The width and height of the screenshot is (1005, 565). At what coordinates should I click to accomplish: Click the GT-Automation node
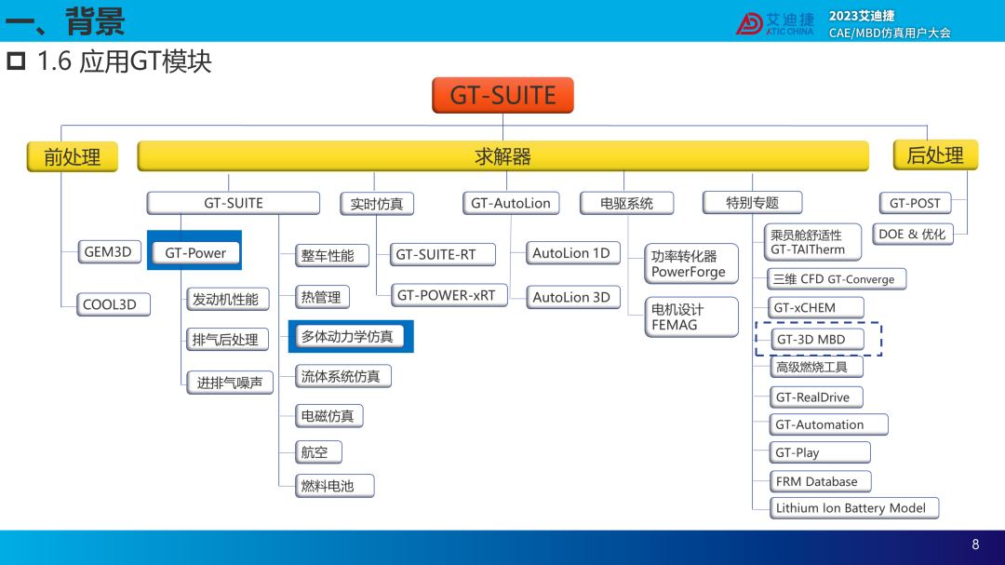[x=828, y=424]
